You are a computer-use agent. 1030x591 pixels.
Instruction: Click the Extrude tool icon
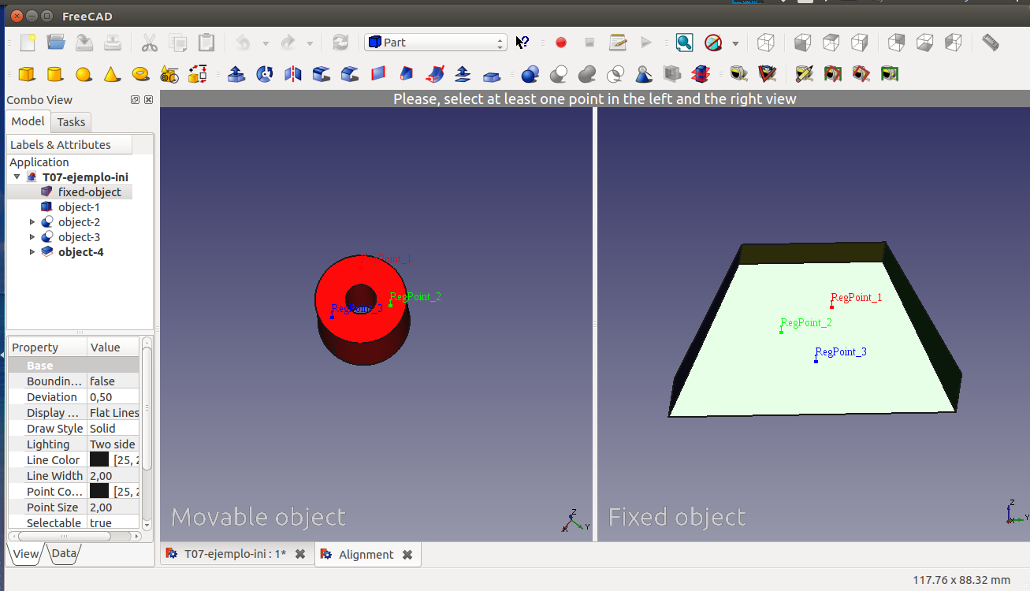pos(236,74)
